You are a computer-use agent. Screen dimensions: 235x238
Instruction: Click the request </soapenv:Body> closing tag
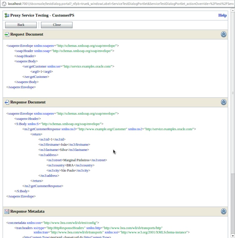click(x=27, y=82)
